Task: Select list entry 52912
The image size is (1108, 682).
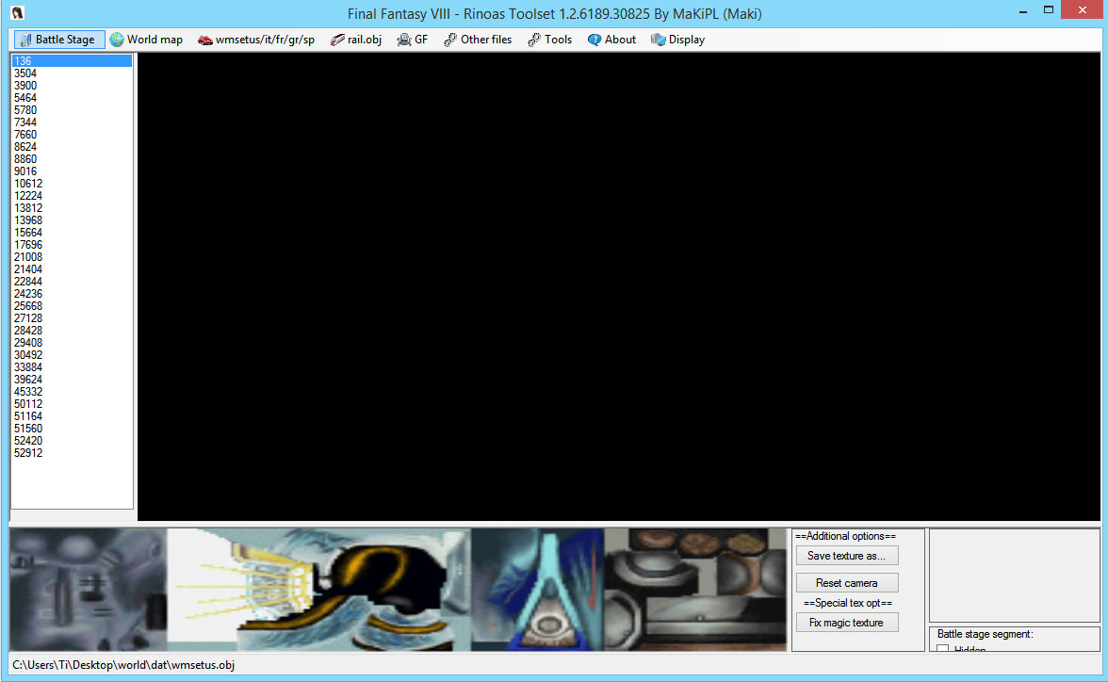Action: pyautogui.click(x=72, y=453)
